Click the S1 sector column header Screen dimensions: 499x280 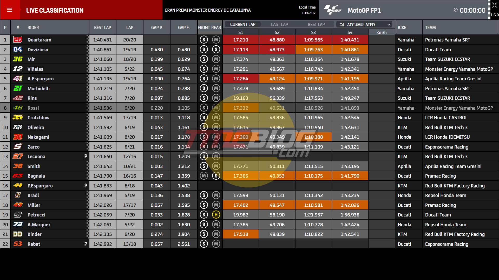[x=241, y=32]
